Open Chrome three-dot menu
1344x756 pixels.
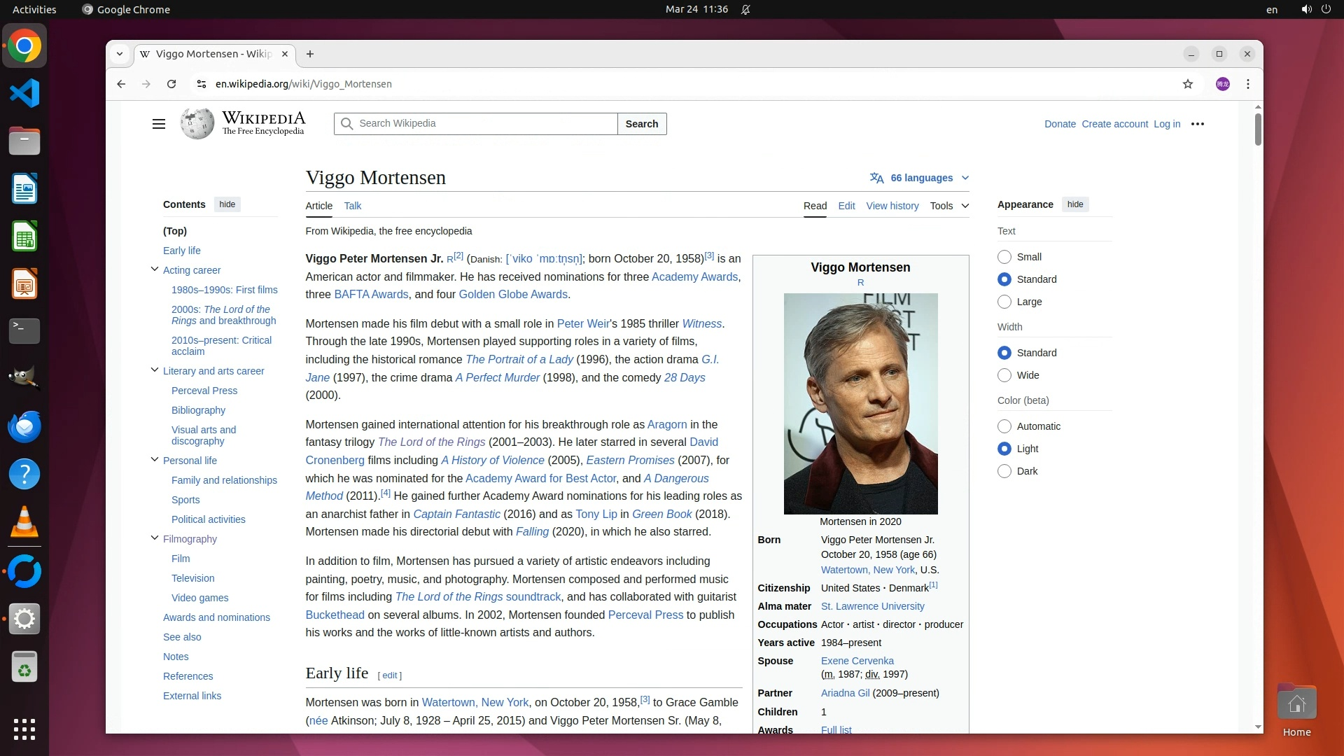point(1248,84)
